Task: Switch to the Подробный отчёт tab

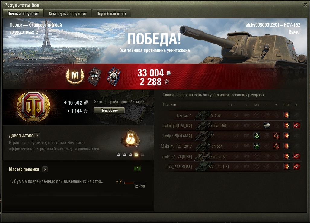Action: [x=111, y=14]
